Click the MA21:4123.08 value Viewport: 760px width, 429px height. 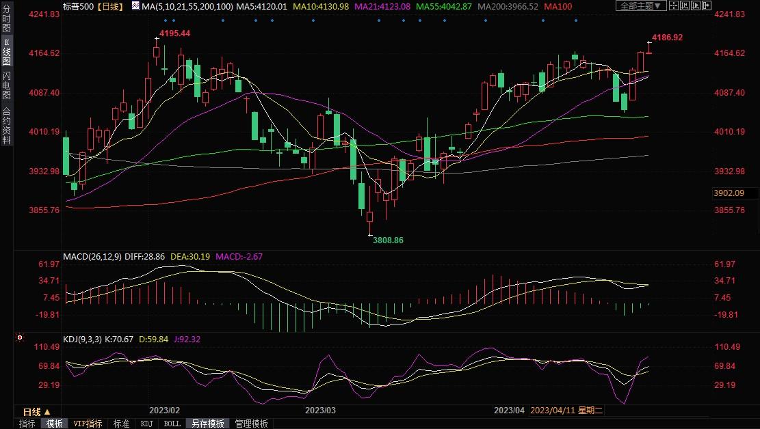382,6
